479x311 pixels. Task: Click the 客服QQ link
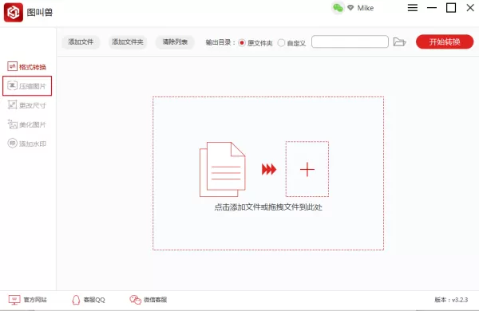89,300
